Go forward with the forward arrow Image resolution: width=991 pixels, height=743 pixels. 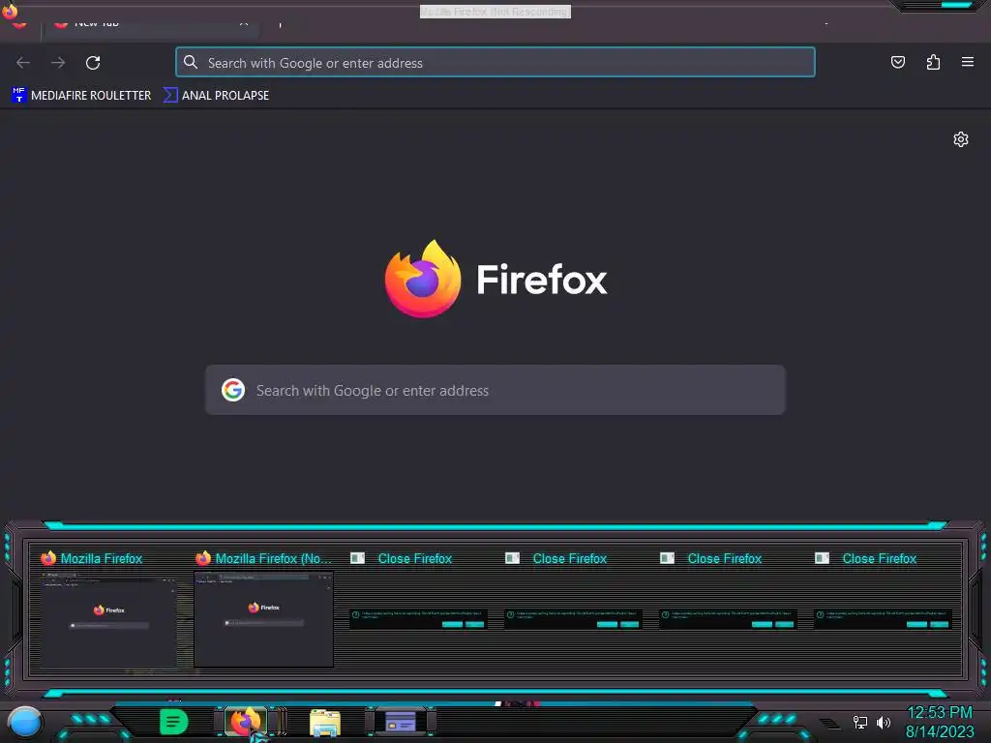click(58, 63)
